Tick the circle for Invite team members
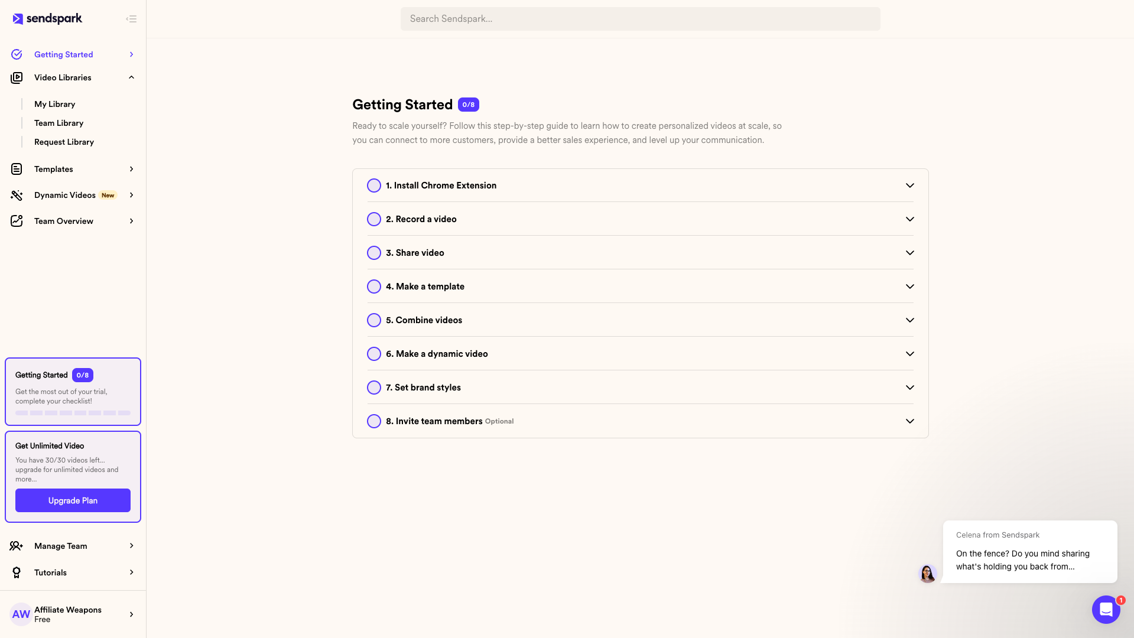This screenshot has width=1134, height=638. point(373,421)
